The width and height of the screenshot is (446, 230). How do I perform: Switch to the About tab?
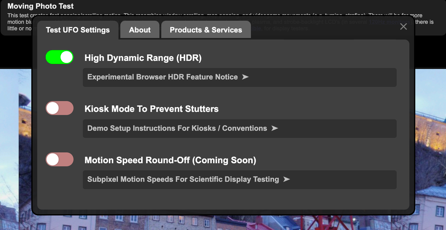pos(140,30)
